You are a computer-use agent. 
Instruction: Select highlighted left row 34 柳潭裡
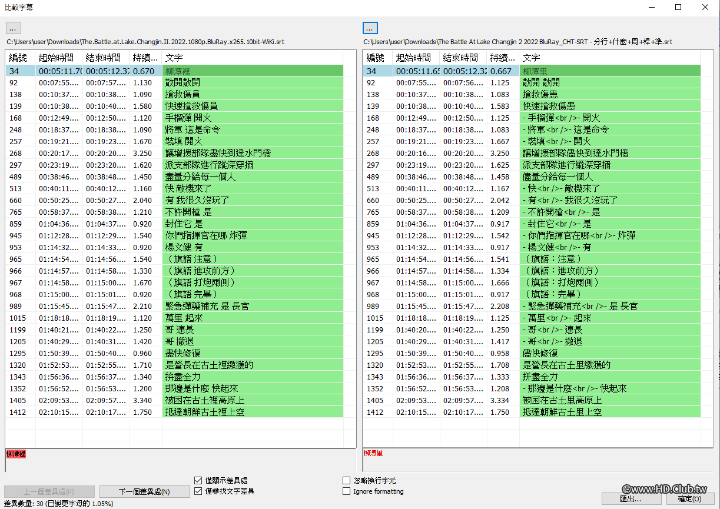[x=174, y=71]
